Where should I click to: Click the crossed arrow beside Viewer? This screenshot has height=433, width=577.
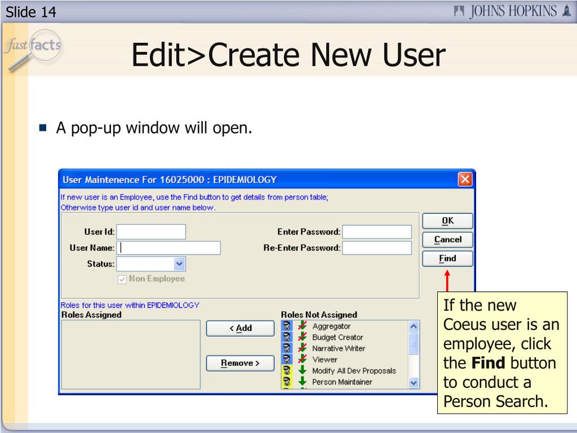tap(302, 359)
